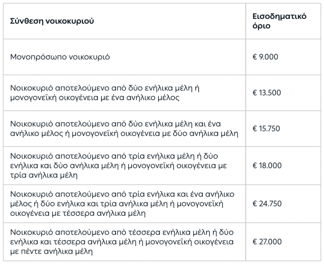Click the word 'πέντε' in the last row
324x264 pixels.
click(32, 252)
